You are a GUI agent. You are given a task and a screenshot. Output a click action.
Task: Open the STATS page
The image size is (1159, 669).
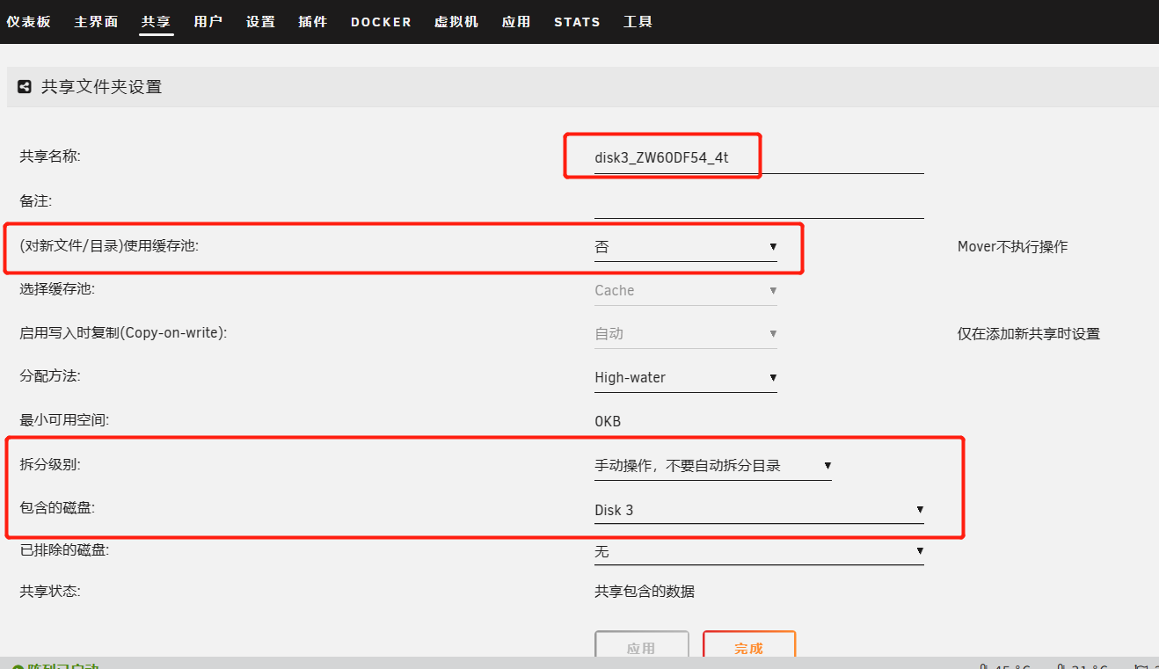point(577,22)
